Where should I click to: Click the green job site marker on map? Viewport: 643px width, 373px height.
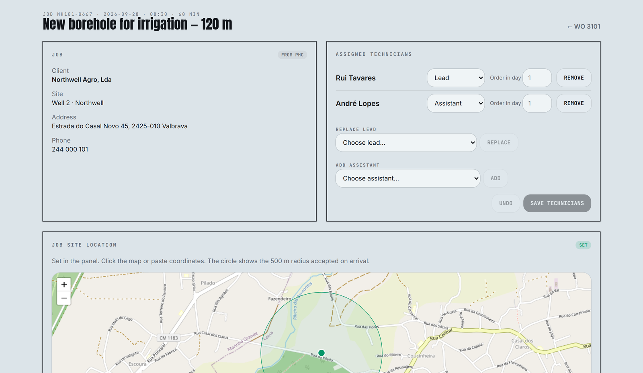[321, 353]
